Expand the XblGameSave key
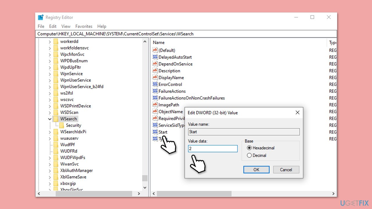The width and height of the screenshot is (372, 209). tap(50, 177)
